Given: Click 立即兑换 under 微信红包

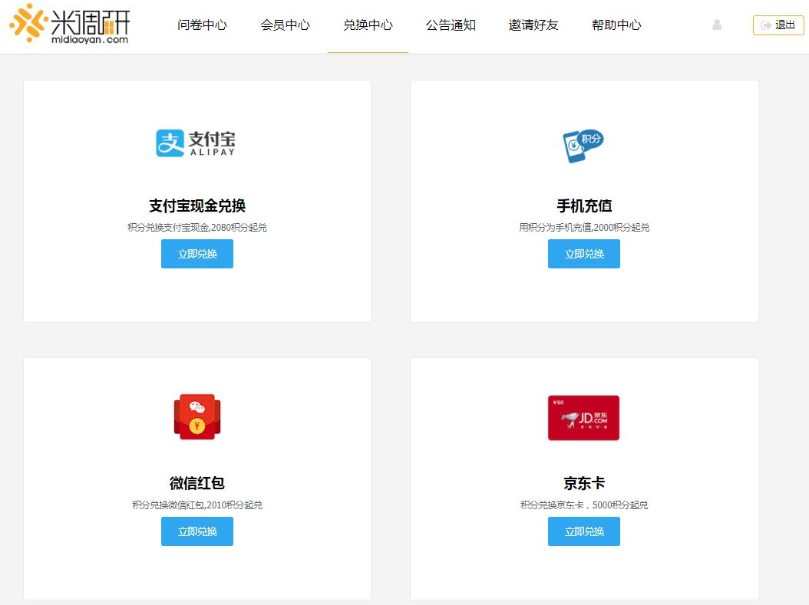Looking at the screenshot, I should [x=197, y=531].
